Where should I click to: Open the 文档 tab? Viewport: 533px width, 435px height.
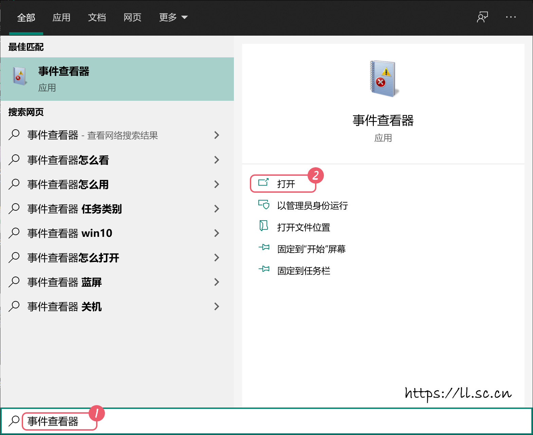pos(97,17)
